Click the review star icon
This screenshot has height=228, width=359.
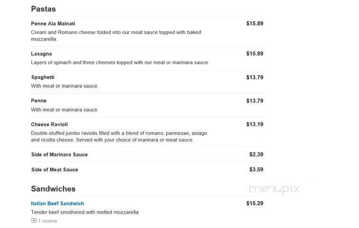point(34,221)
